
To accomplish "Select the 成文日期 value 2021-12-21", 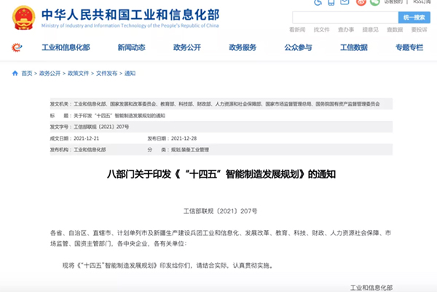I will (x=87, y=138).
